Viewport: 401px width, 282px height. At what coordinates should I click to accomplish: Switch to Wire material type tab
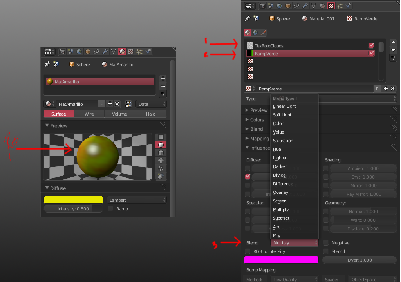click(x=89, y=114)
